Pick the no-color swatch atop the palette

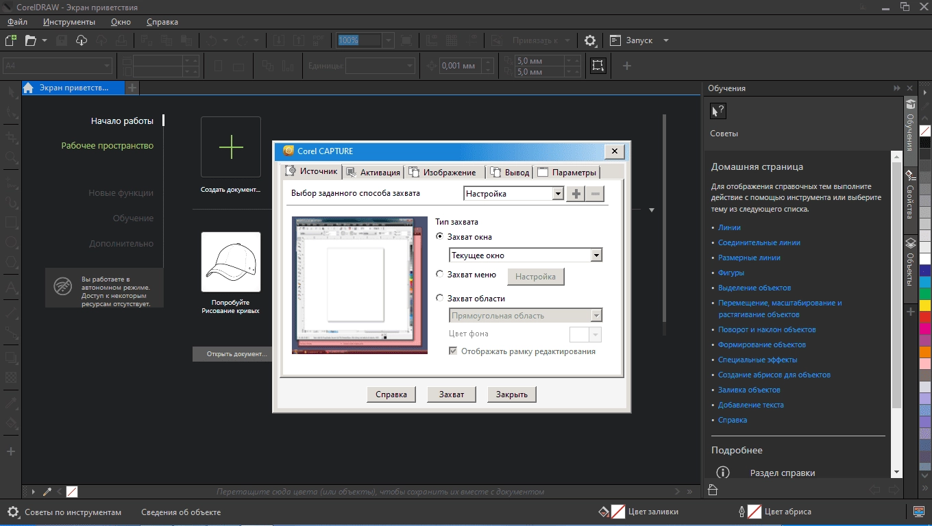(925, 130)
